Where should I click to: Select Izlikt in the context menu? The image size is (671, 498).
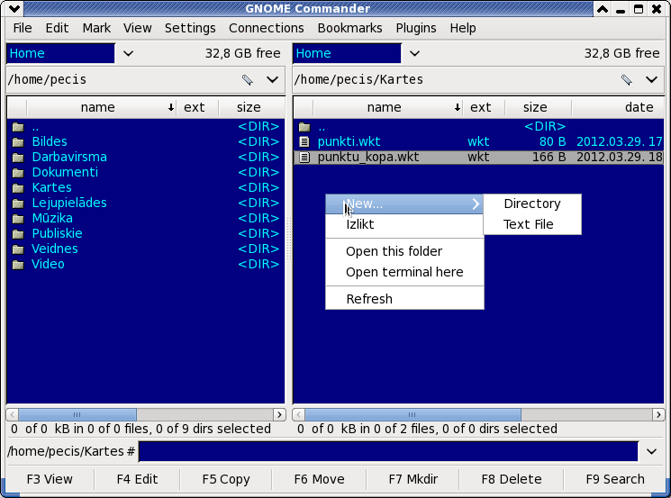pos(404,224)
